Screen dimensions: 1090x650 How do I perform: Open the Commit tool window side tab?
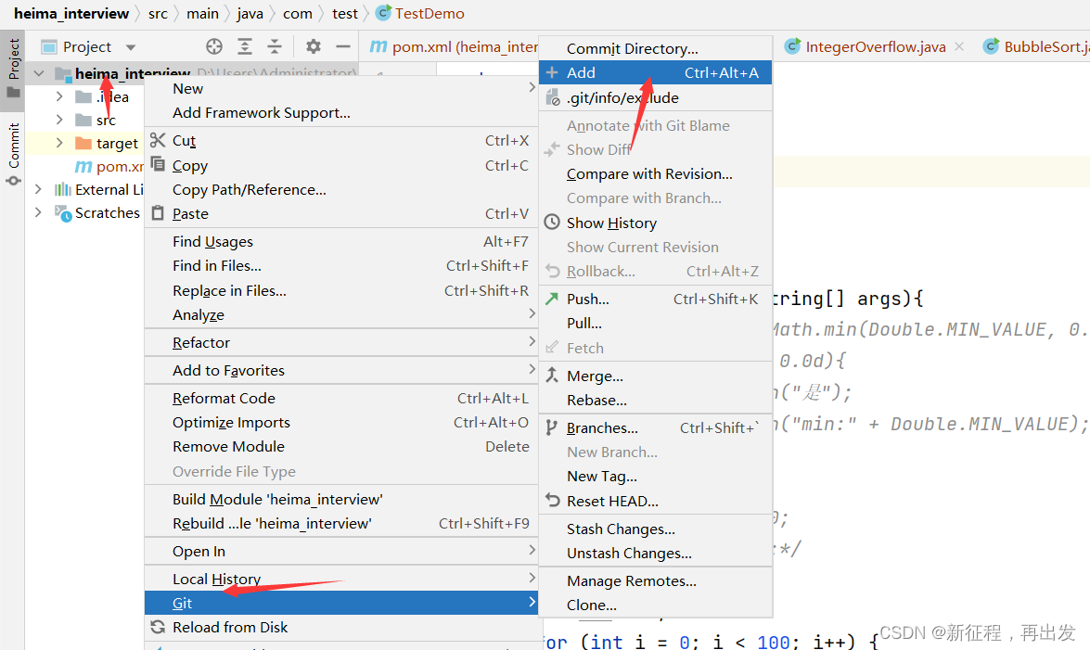[x=13, y=153]
